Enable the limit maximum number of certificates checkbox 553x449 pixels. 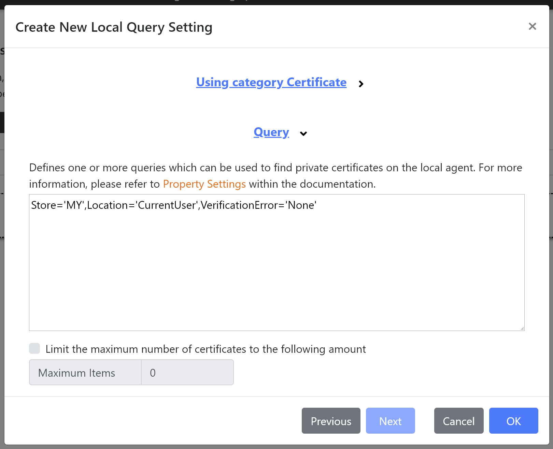coord(34,348)
